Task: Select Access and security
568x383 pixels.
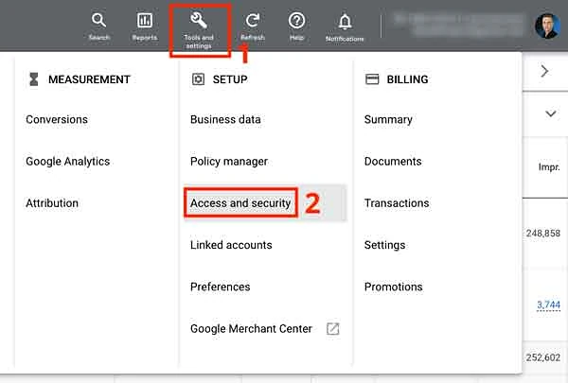Action: [240, 203]
